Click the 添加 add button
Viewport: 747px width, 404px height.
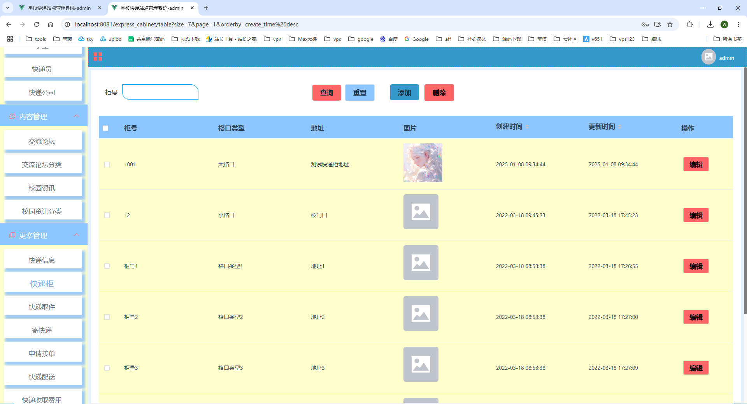405,92
